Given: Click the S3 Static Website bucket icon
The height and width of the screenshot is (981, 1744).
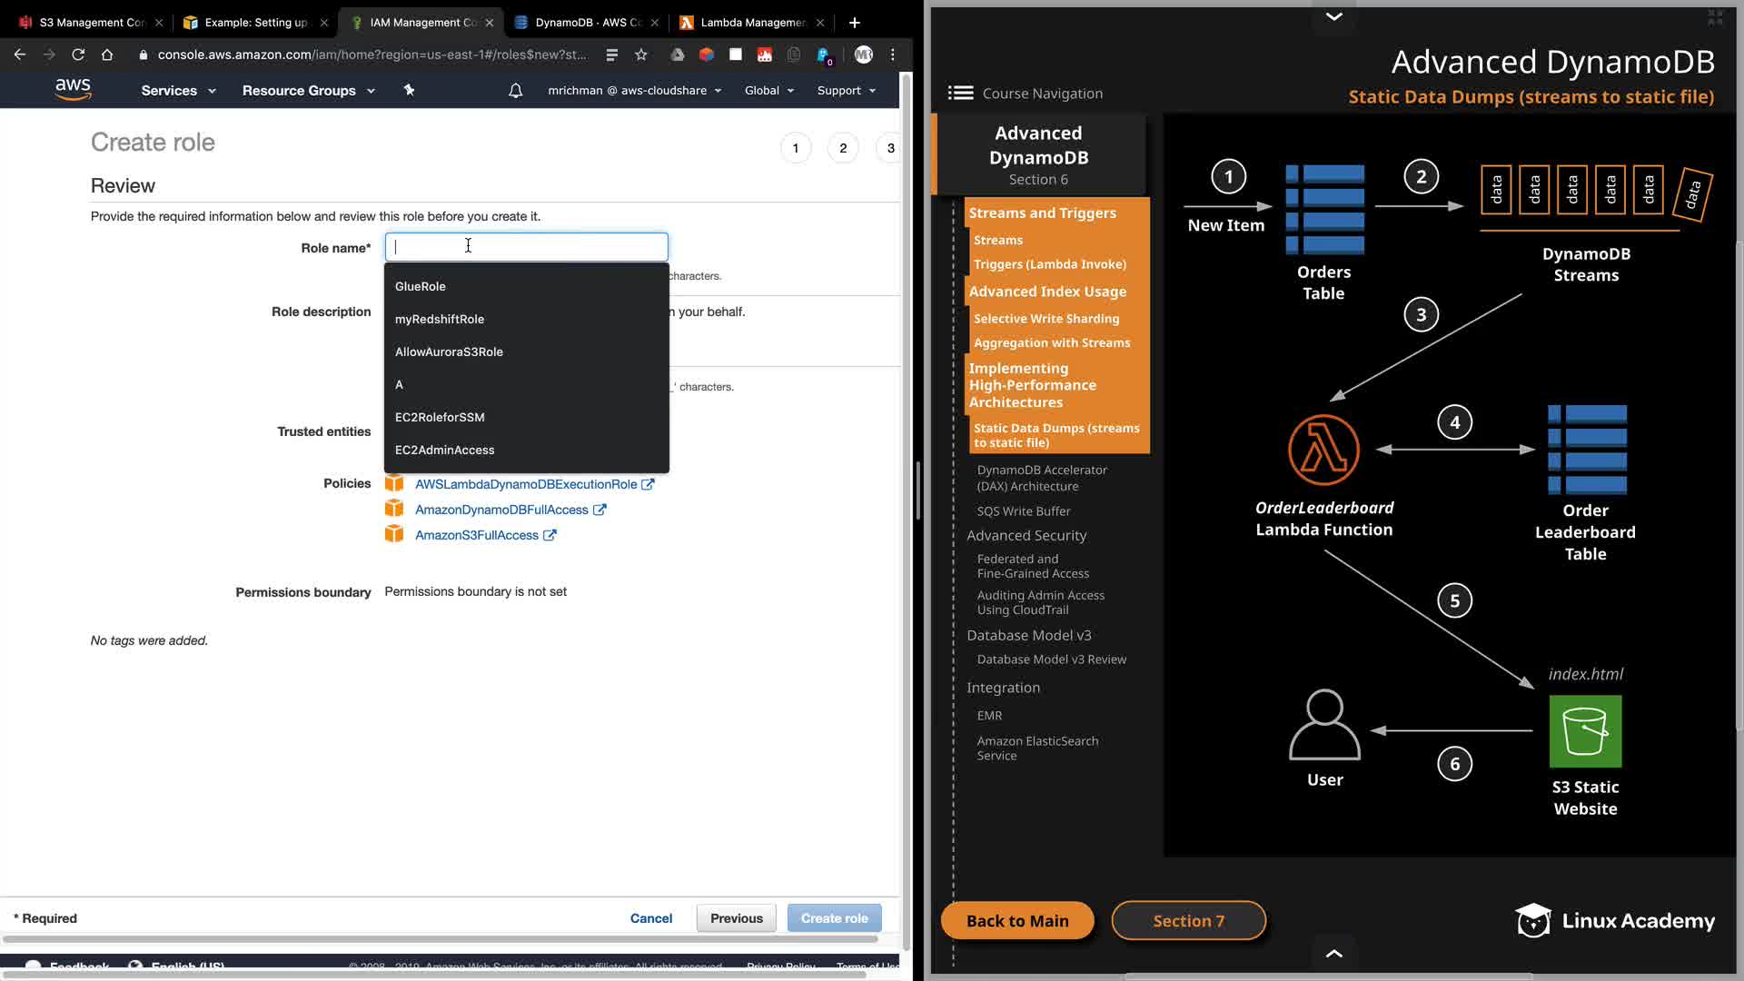Looking at the screenshot, I should click(1585, 731).
